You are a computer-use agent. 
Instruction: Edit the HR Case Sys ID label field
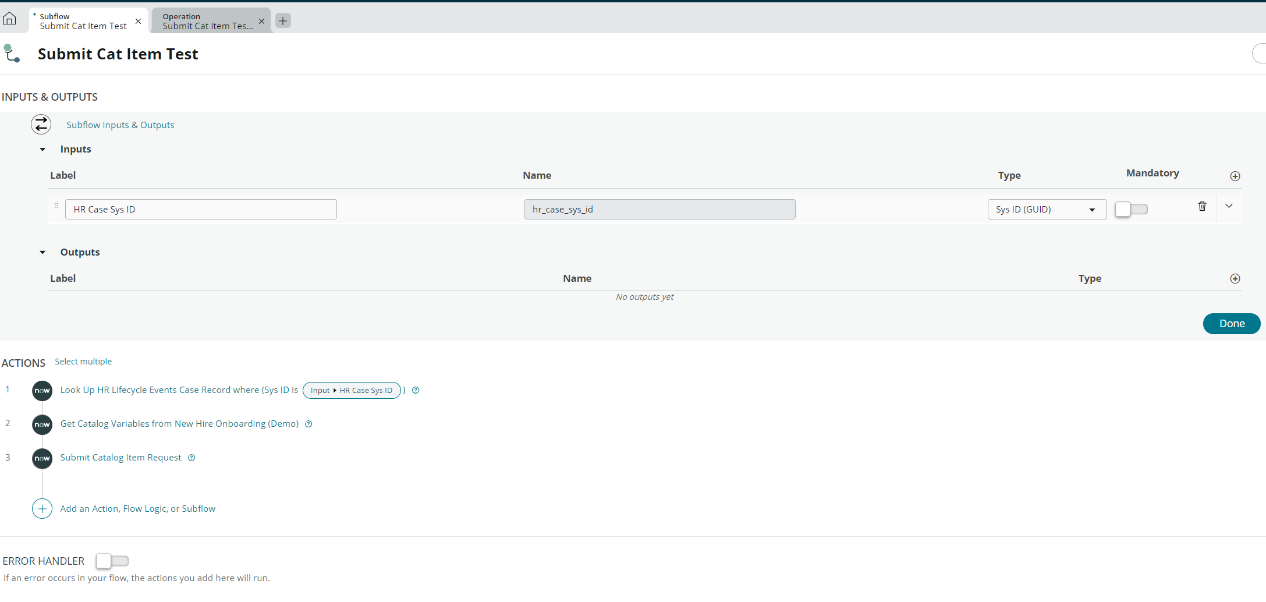(x=201, y=210)
